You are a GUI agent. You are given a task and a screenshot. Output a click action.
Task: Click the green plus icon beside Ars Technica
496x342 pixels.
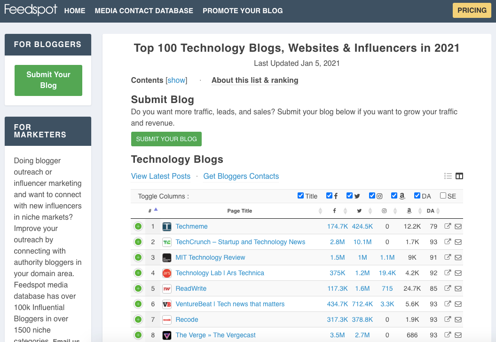click(x=138, y=273)
